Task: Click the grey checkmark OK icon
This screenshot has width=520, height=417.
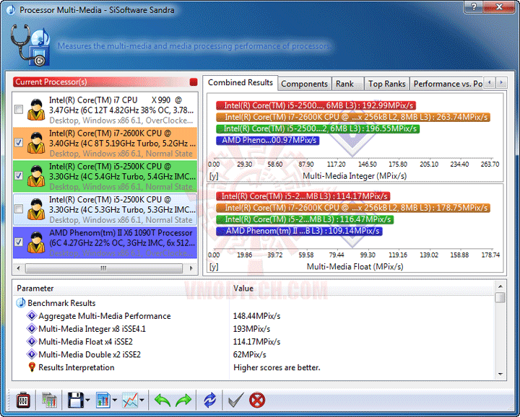Action: coord(236,400)
